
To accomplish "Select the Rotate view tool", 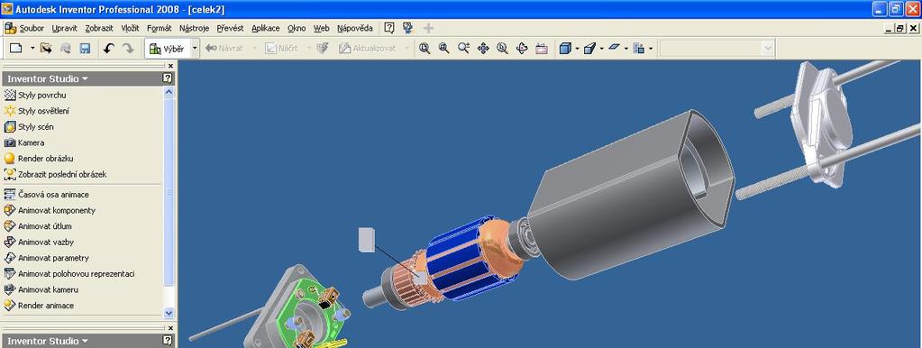I will point(522,49).
